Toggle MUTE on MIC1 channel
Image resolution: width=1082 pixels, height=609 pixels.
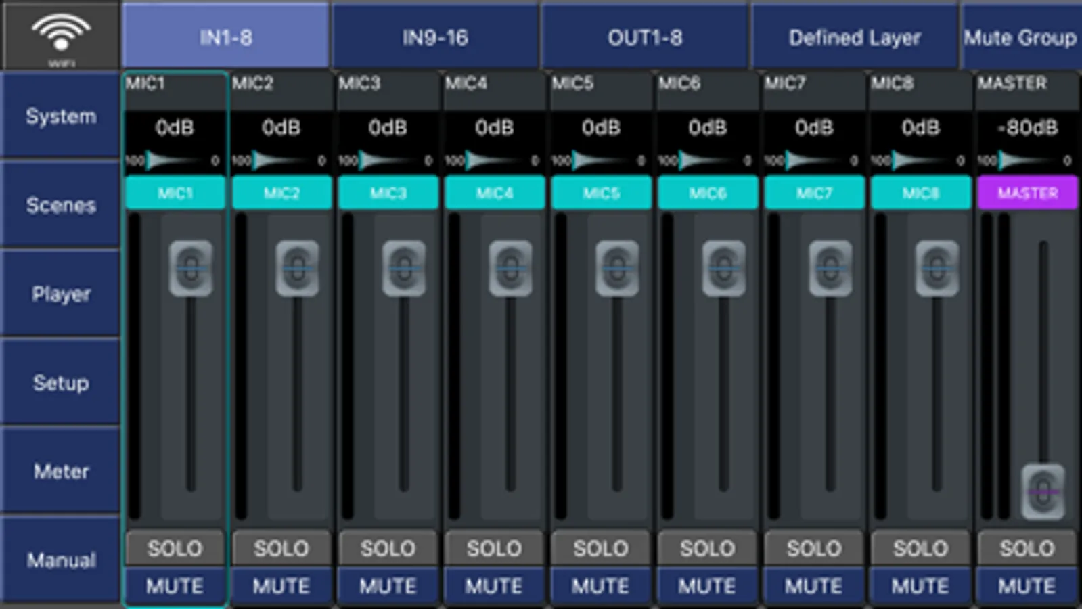coord(175,585)
